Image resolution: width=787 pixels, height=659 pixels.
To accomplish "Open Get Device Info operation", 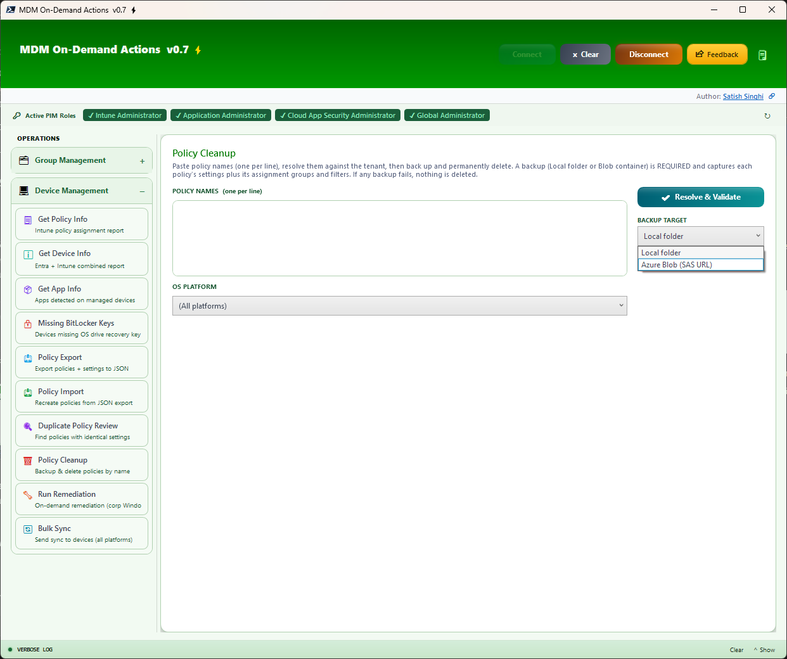I will (82, 259).
